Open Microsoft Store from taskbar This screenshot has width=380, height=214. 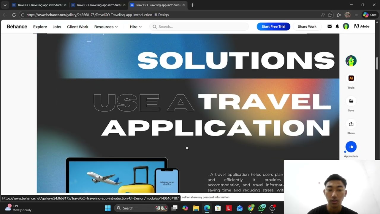[x=218, y=208]
